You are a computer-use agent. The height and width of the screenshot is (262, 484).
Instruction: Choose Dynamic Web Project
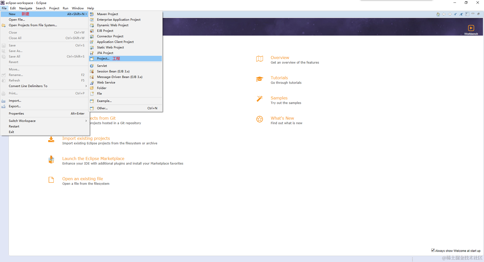126,25
